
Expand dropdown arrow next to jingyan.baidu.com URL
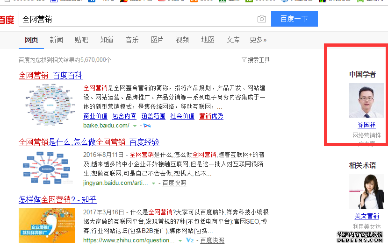click(153, 183)
